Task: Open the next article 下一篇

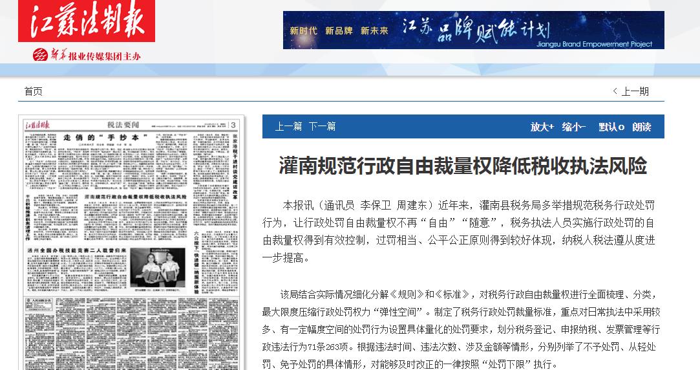Action: click(x=322, y=127)
